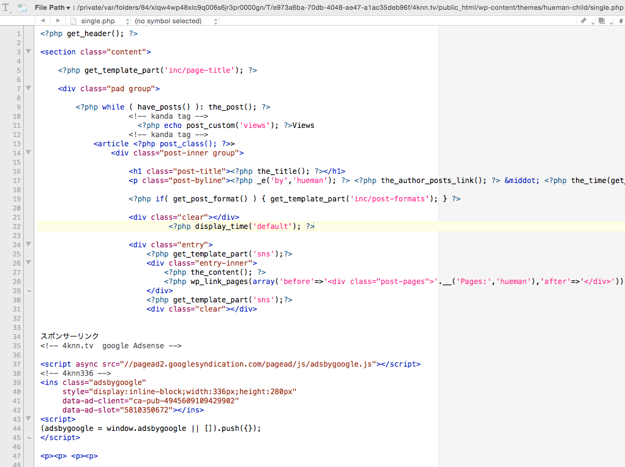Collapse the entry div fold on line 24
Viewport: 625px width, 467px height.
pos(28,244)
